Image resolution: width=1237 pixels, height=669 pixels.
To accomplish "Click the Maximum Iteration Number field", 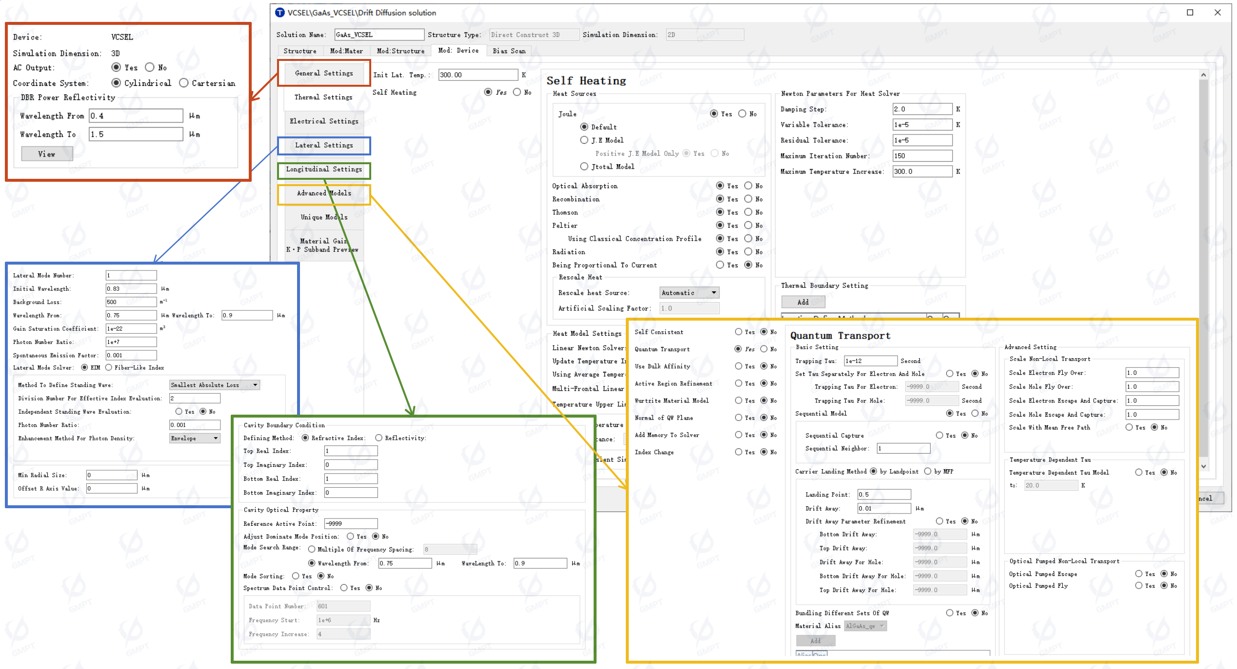I will [922, 156].
